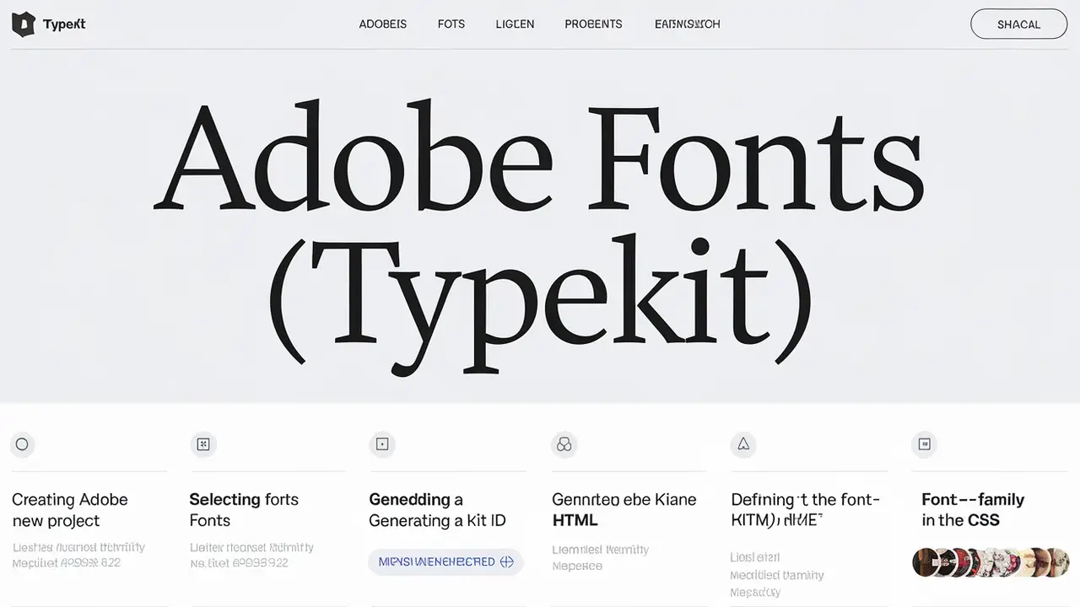The height and width of the screenshot is (607, 1080).
Task: Open the Generating a Kit ID card
Action: [437, 510]
